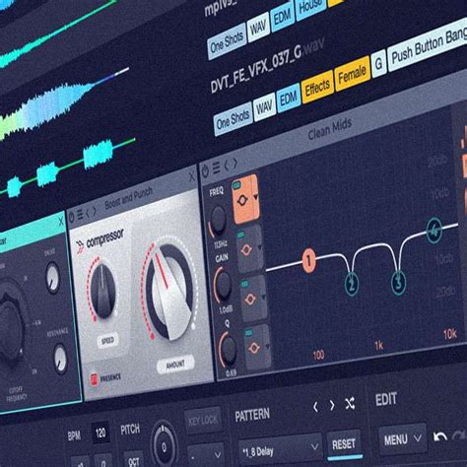Viewport: 467px width, 467px height.
Task: Open the compressor plugin hamburger menu
Action: (x=80, y=215)
